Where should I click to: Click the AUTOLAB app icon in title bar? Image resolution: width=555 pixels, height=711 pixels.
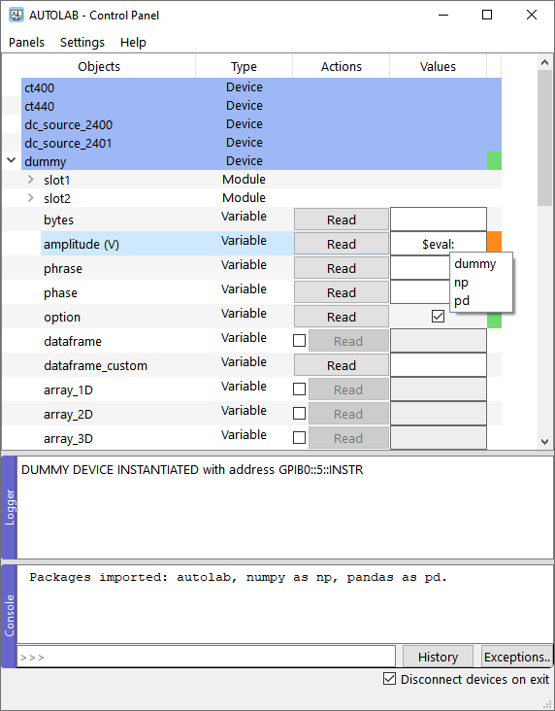[16, 15]
